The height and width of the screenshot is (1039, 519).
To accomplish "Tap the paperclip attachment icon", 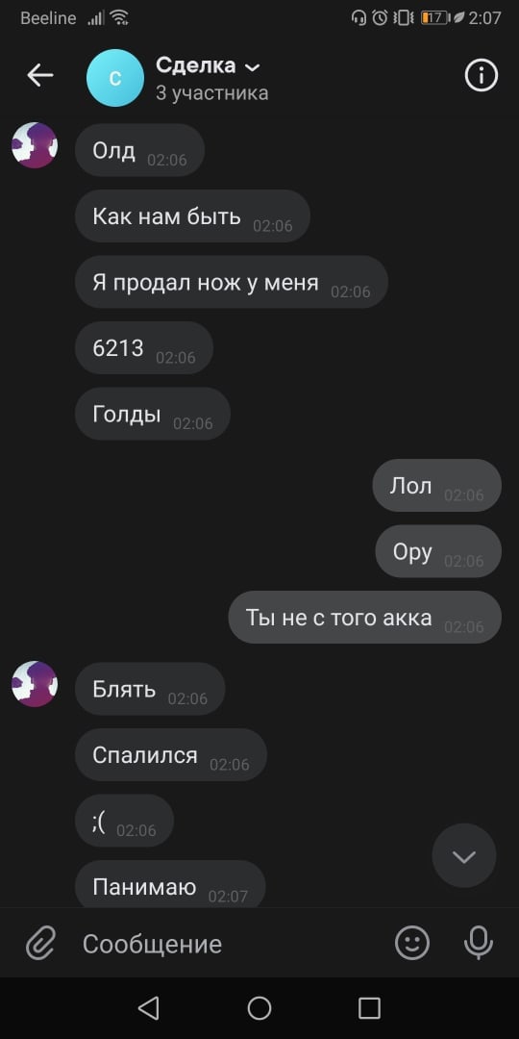I will click(x=40, y=943).
